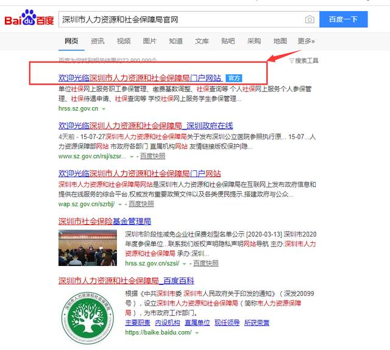The image size is (390, 350).
Task: Expand arrow beside www.sz.gov.cn/rsj/szsr...
Action: pyautogui.click(x=132, y=156)
